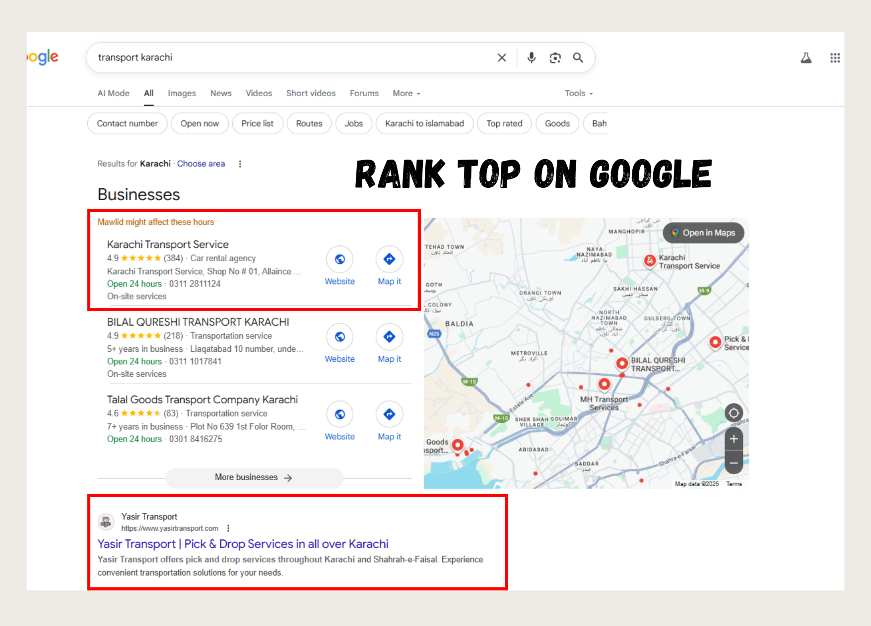Expand the Tools dropdown
The image size is (871, 626).
578,93
